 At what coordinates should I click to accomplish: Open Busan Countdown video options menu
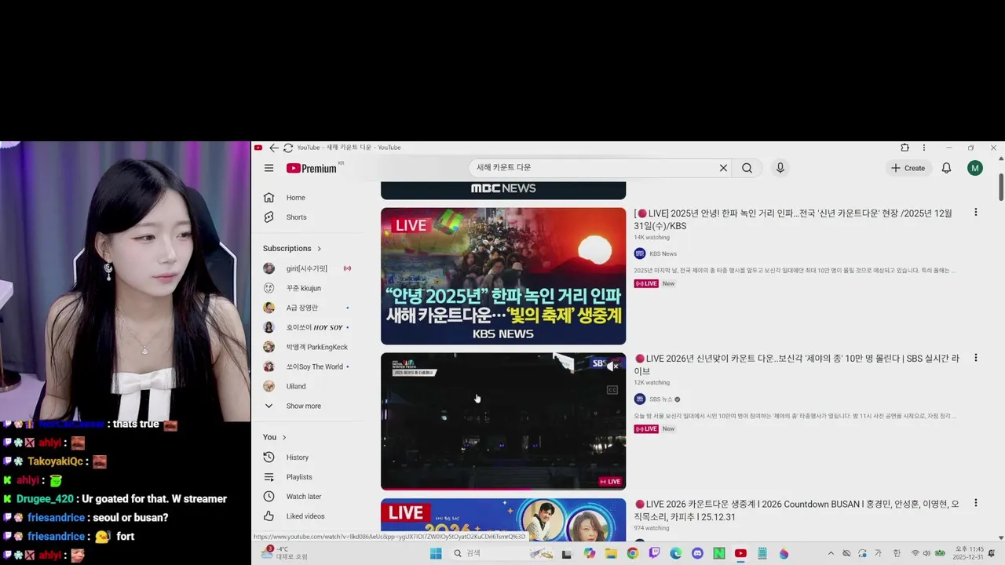coord(976,503)
